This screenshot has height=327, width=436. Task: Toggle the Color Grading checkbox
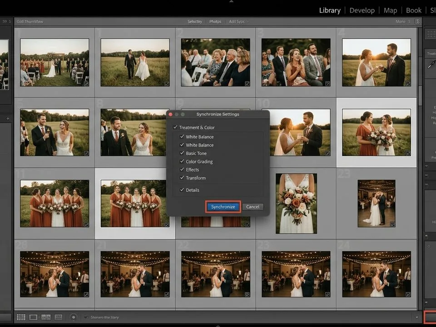click(x=182, y=161)
